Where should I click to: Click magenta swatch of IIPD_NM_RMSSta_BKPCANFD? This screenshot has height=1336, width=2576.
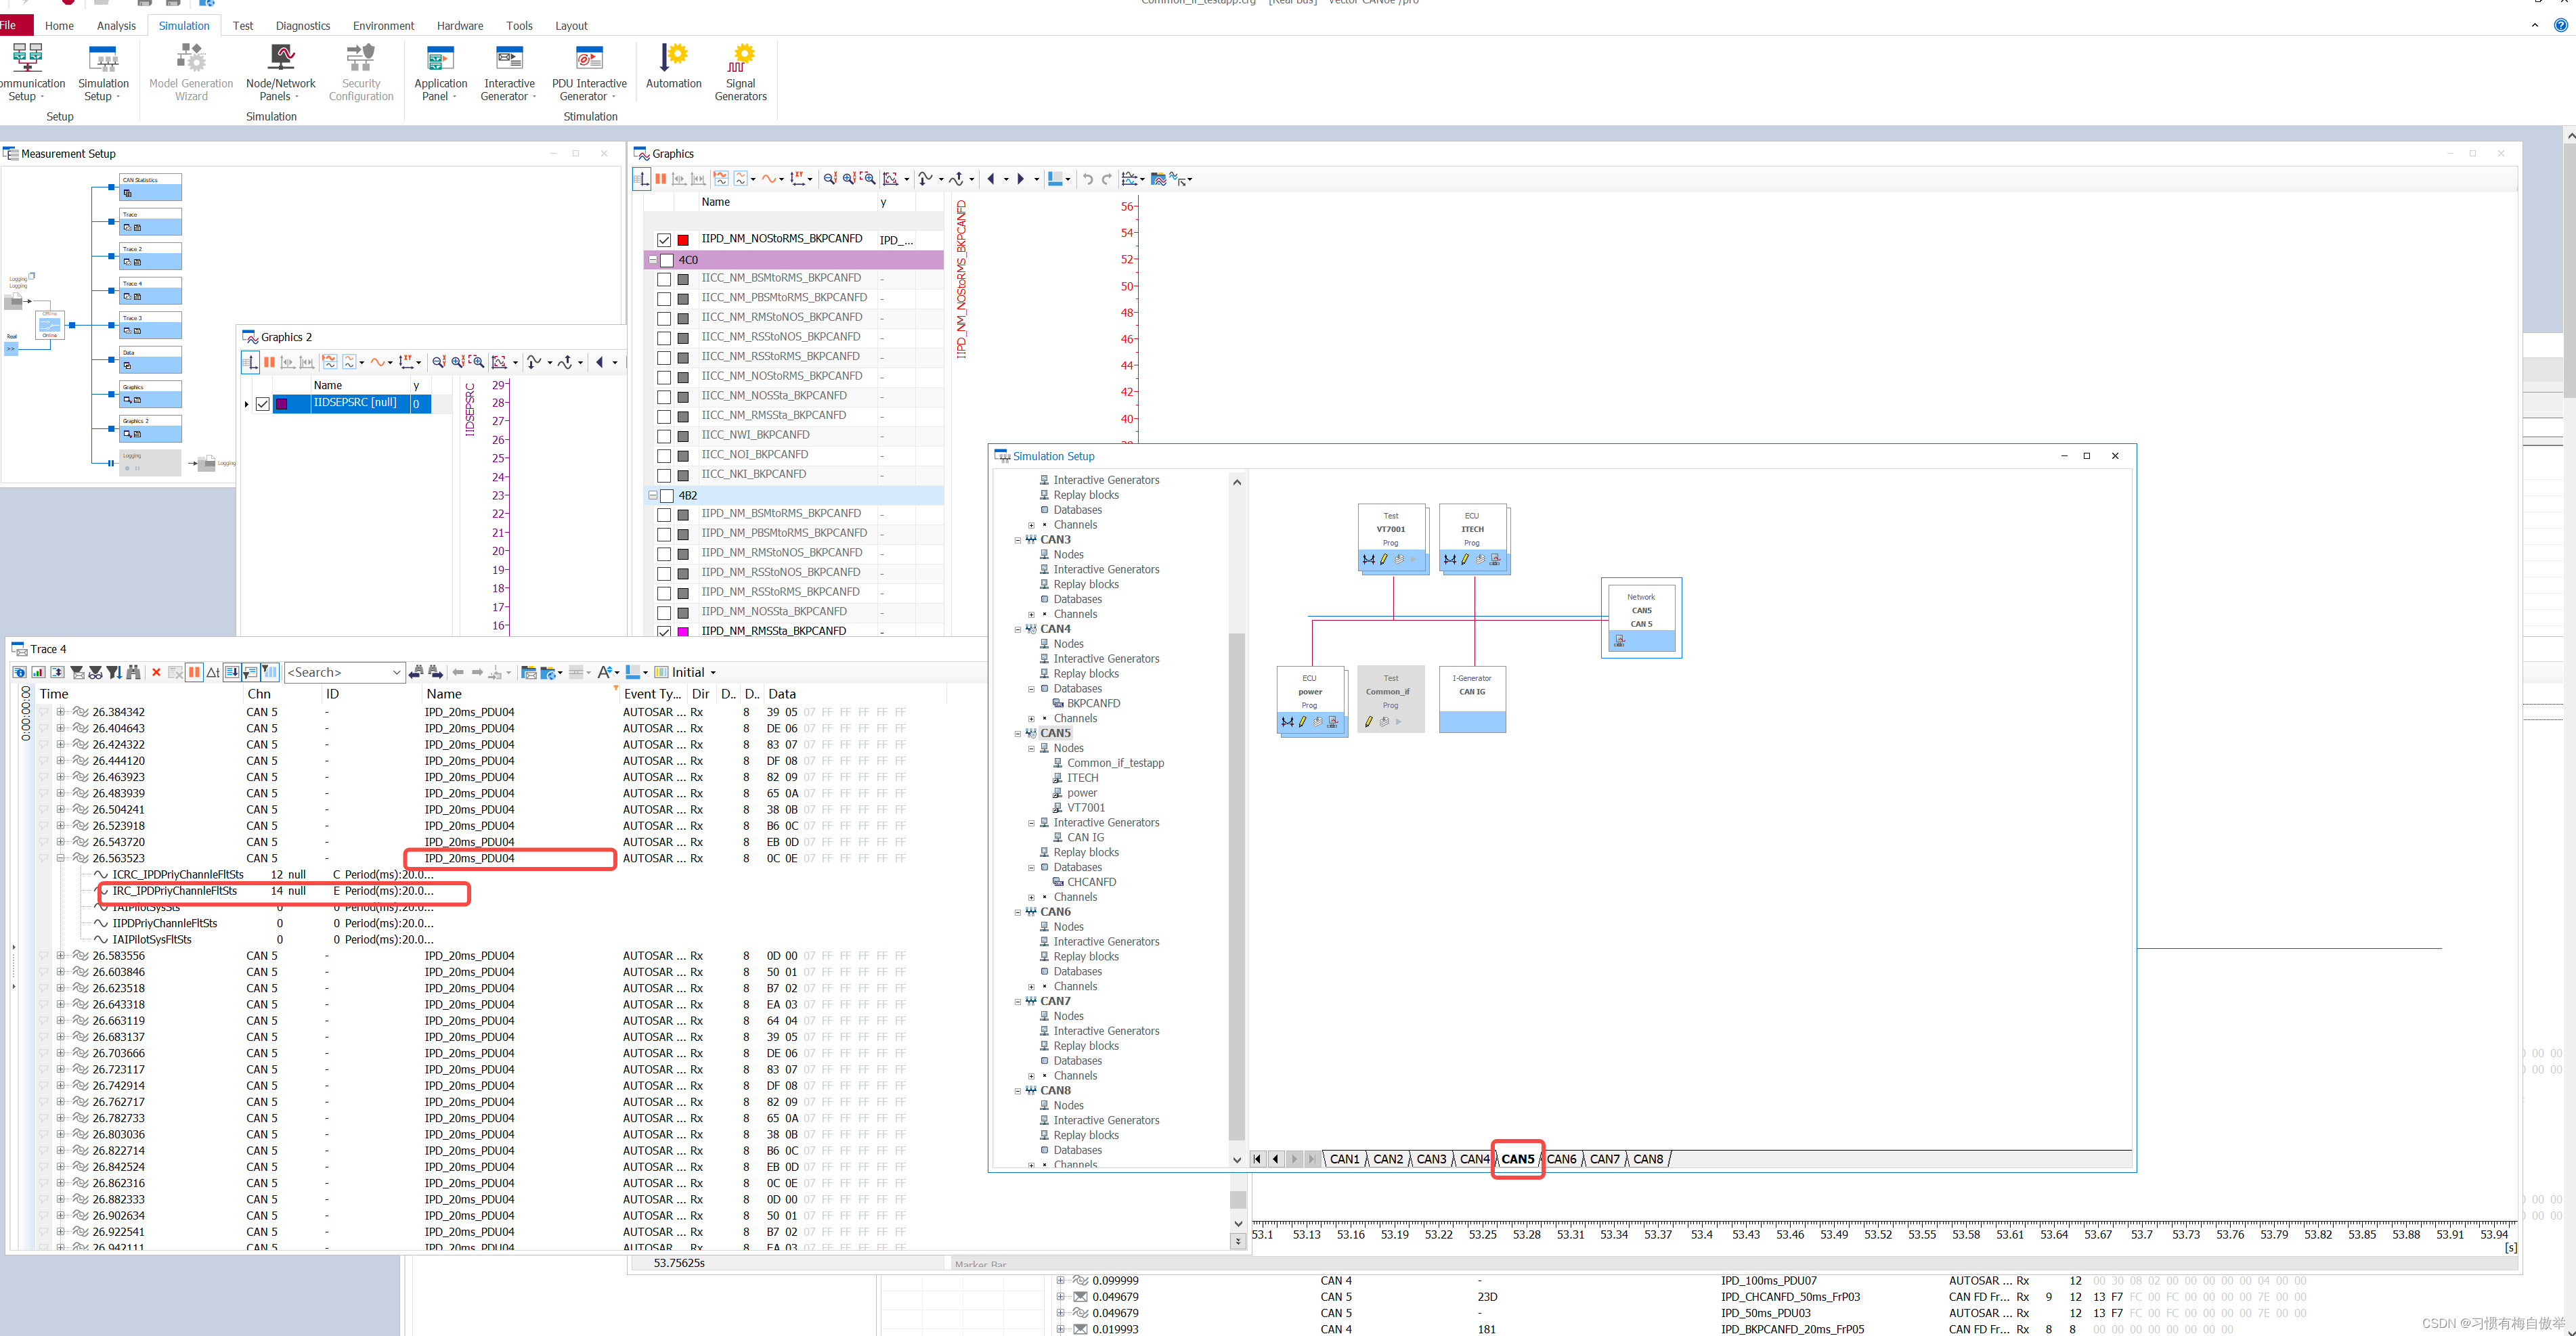[x=683, y=632]
